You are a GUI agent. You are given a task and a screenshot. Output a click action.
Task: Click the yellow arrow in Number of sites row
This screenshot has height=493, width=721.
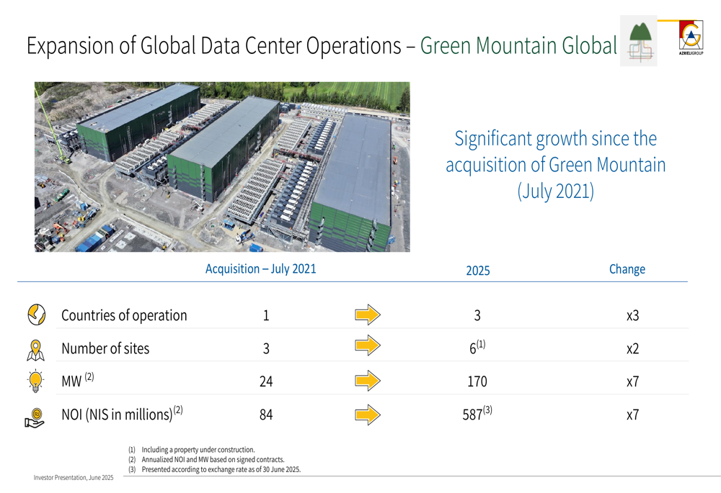(x=368, y=345)
